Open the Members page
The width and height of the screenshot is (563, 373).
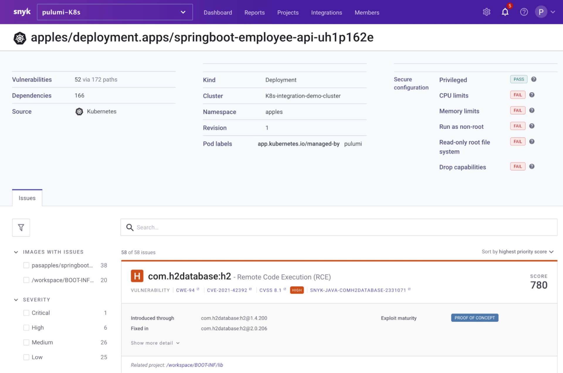tap(367, 13)
